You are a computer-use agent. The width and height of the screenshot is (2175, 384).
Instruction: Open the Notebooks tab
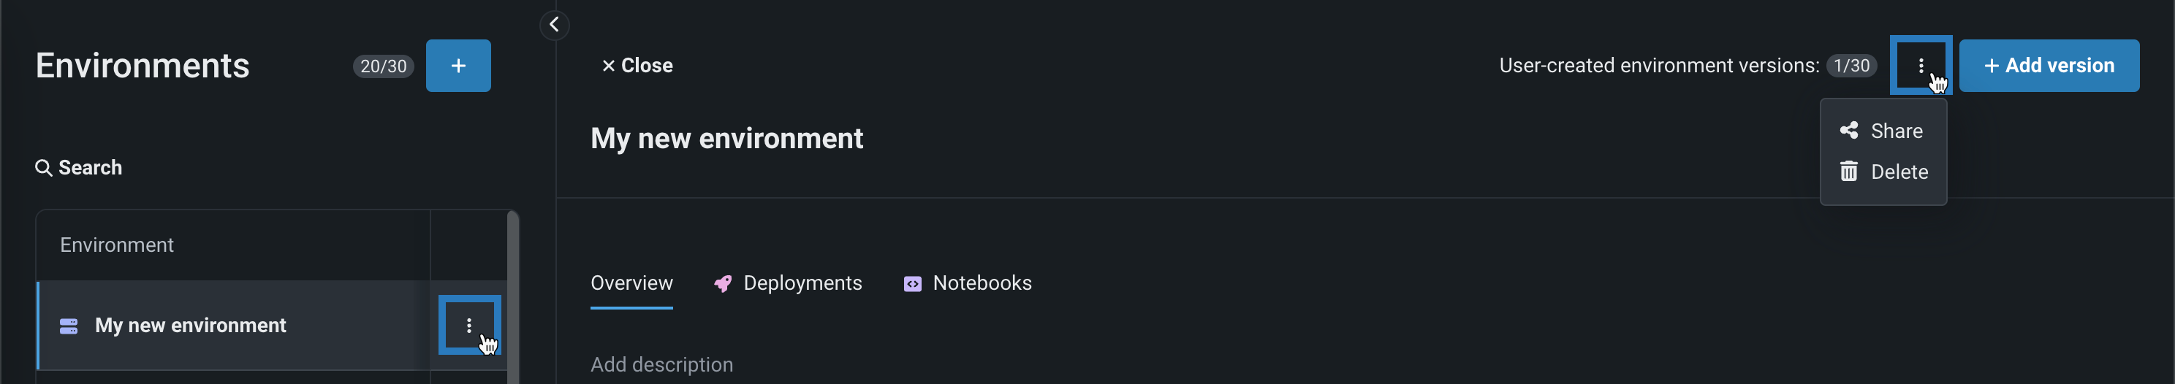coord(981,283)
